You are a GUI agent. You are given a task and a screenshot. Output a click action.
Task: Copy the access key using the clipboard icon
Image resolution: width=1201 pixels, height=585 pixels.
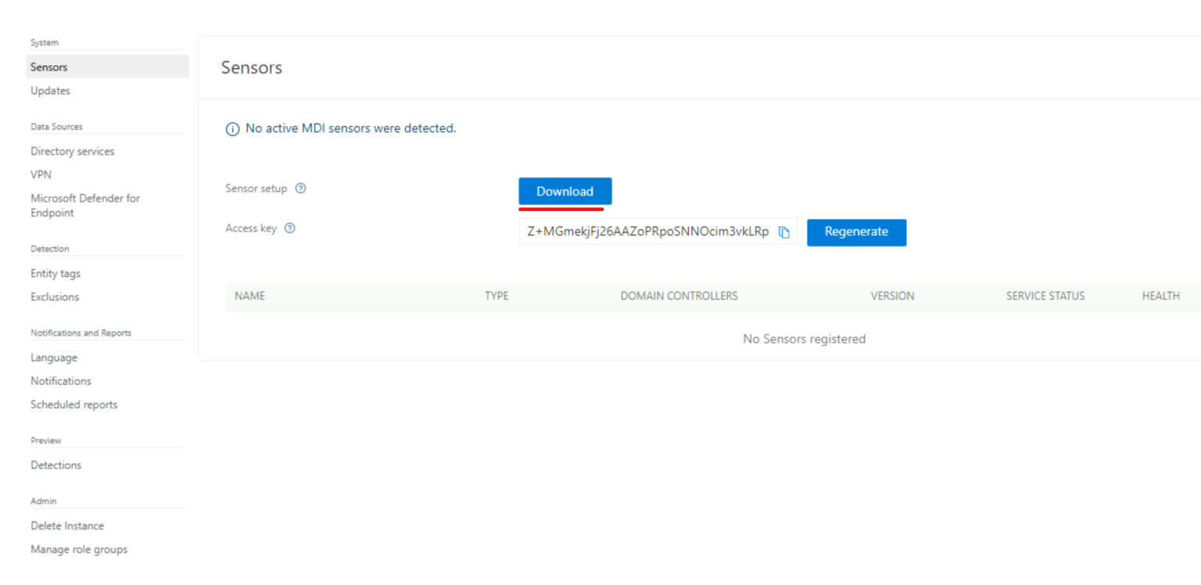pyautogui.click(x=784, y=231)
